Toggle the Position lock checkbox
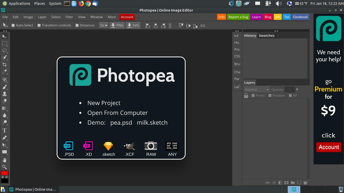Viewport: 344px width, 193px height. 270,95
